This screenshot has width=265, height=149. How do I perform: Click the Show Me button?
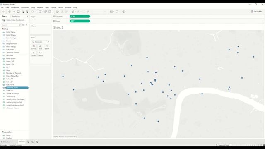[256, 12]
